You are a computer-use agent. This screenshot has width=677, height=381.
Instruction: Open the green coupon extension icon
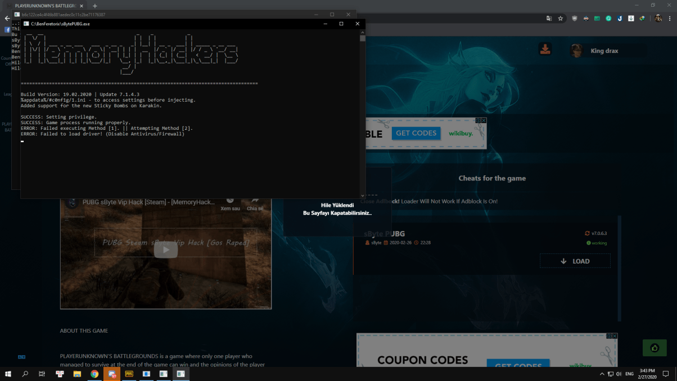pyautogui.click(x=597, y=19)
